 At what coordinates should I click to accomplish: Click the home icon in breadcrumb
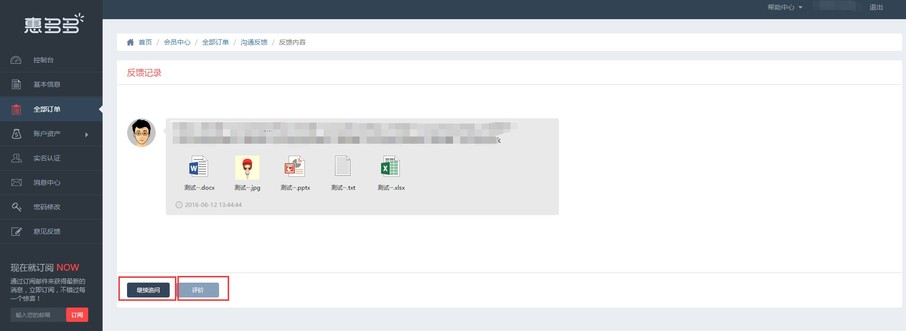[130, 42]
